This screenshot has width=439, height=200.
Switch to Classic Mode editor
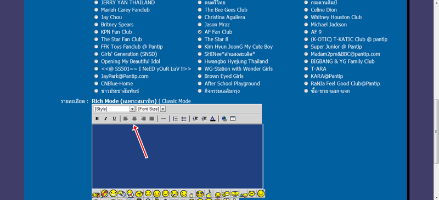coord(176,101)
